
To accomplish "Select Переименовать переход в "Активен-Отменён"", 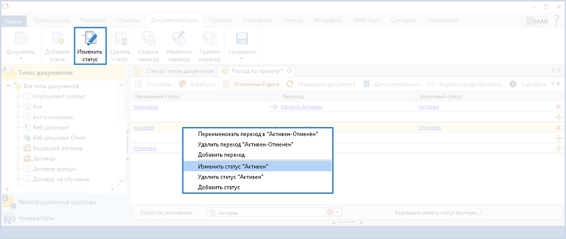I will click(258, 134).
